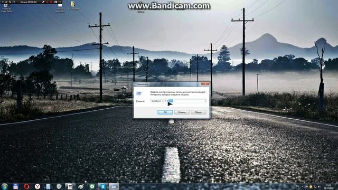This screenshot has width=338, height=190.
Task: Open Opera browser from taskbar
Action: coord(26,186)
